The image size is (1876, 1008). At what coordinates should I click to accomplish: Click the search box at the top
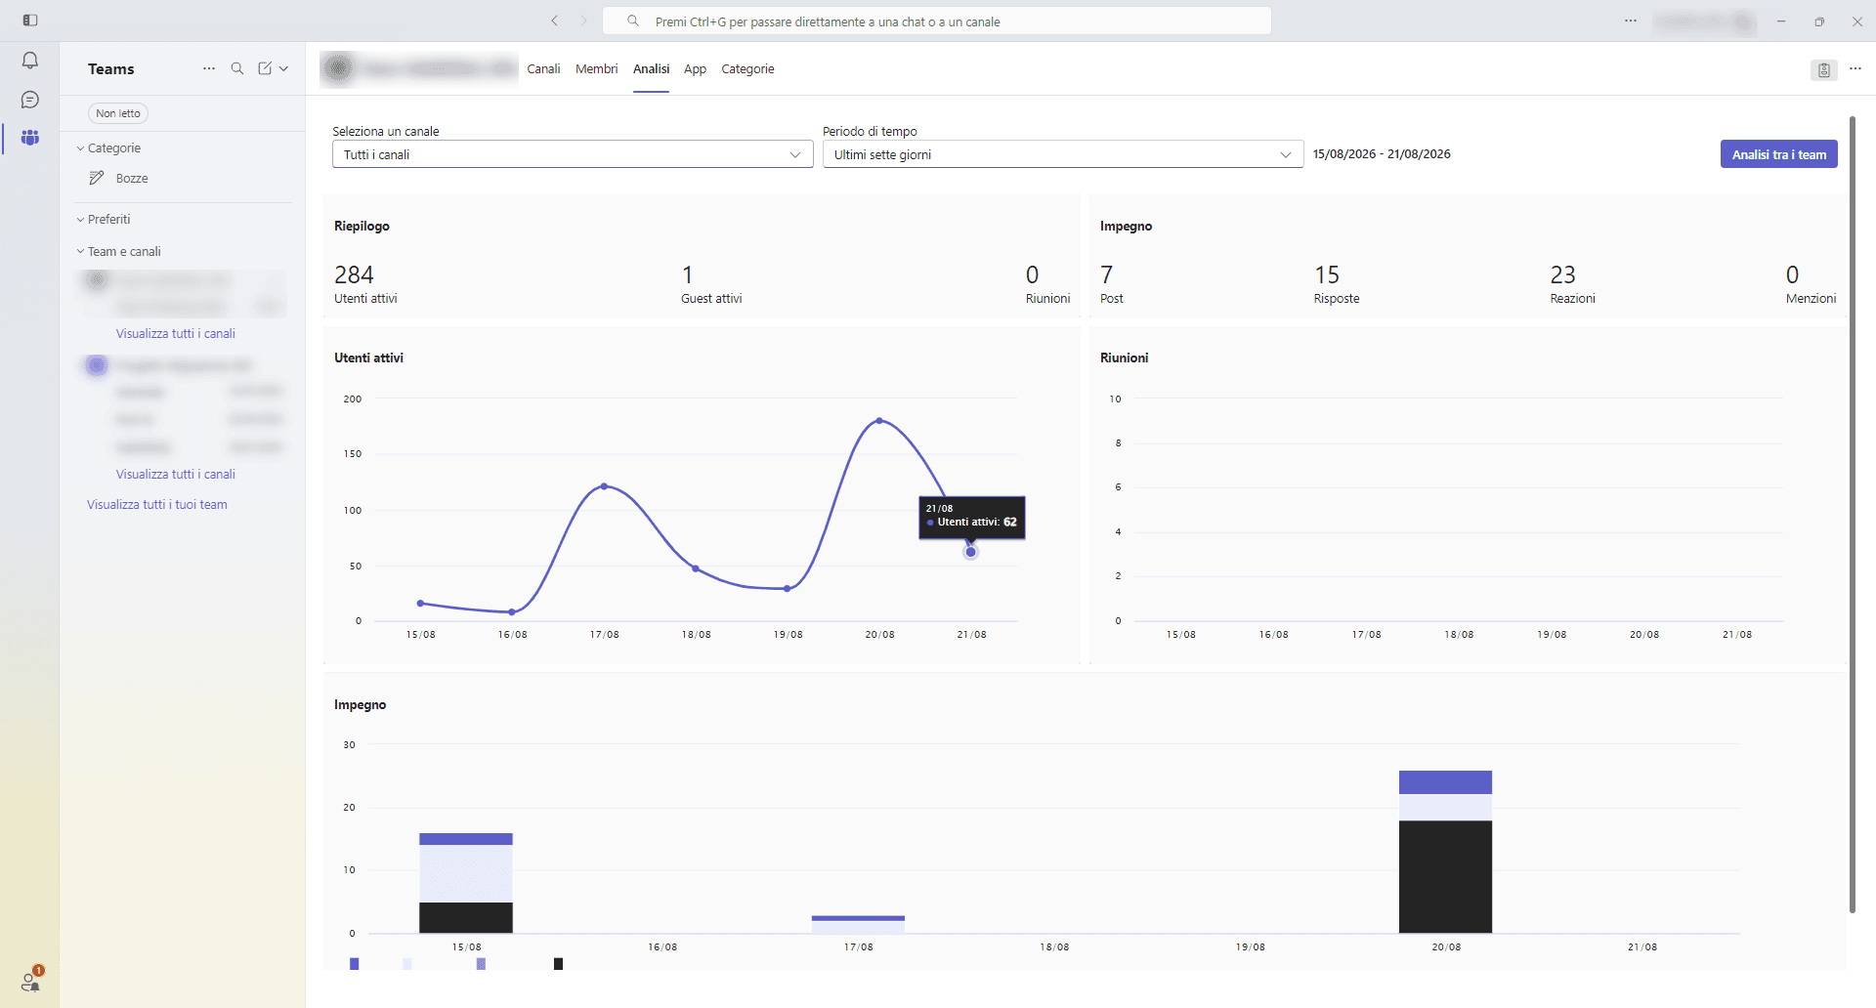[937, 21]
